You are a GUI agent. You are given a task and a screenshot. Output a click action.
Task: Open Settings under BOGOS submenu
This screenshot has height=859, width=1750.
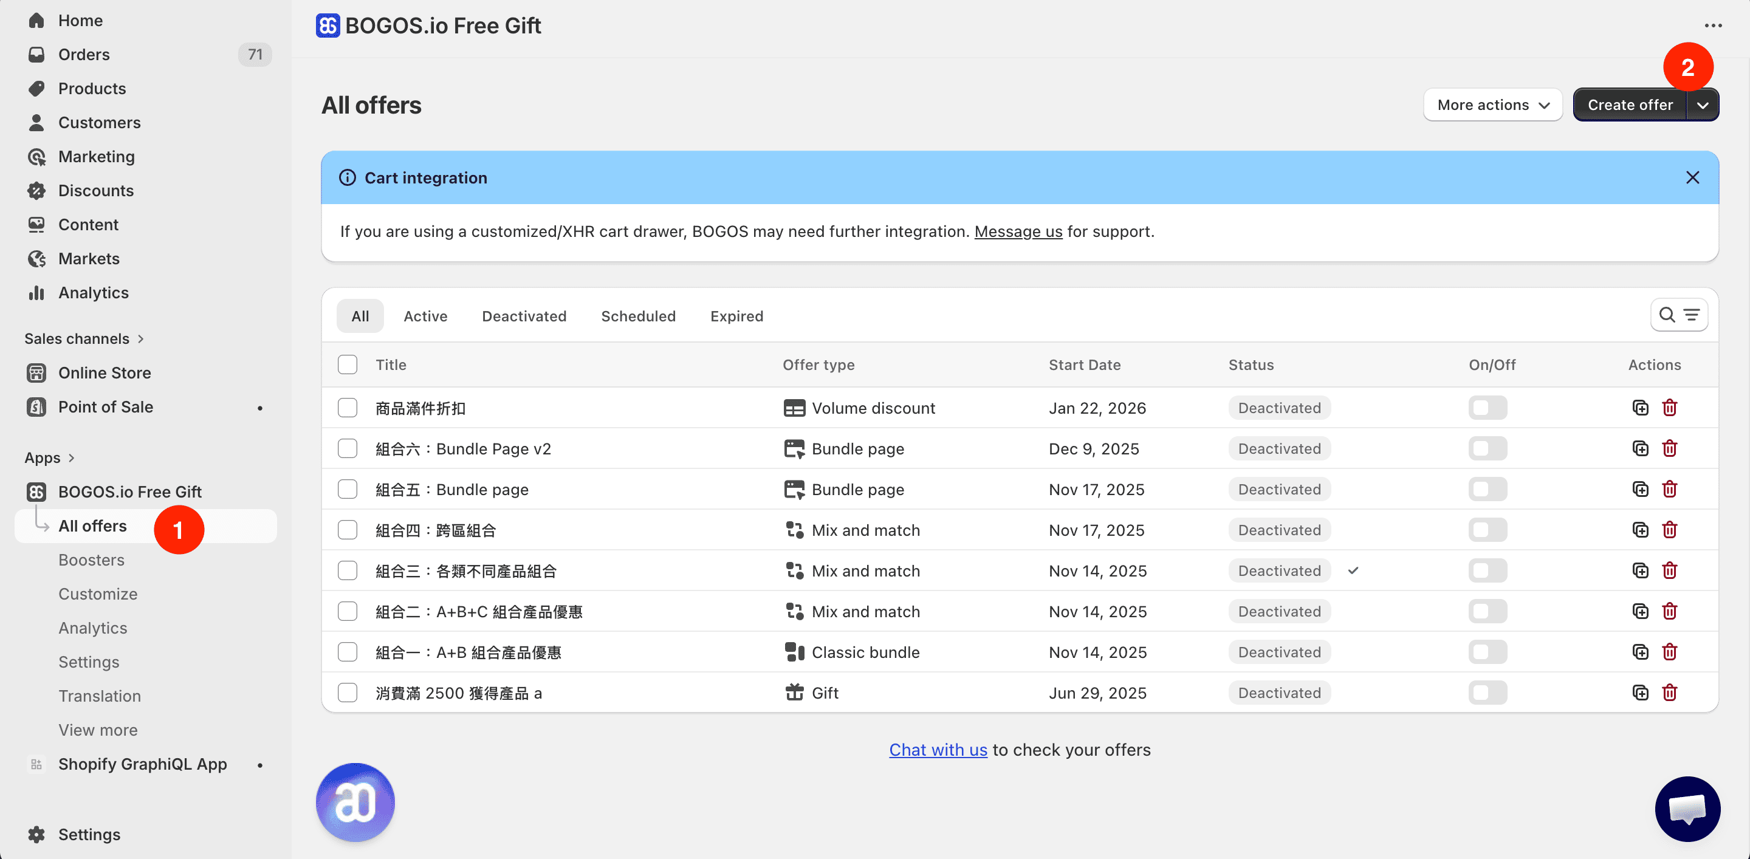(x=89, y=662)
